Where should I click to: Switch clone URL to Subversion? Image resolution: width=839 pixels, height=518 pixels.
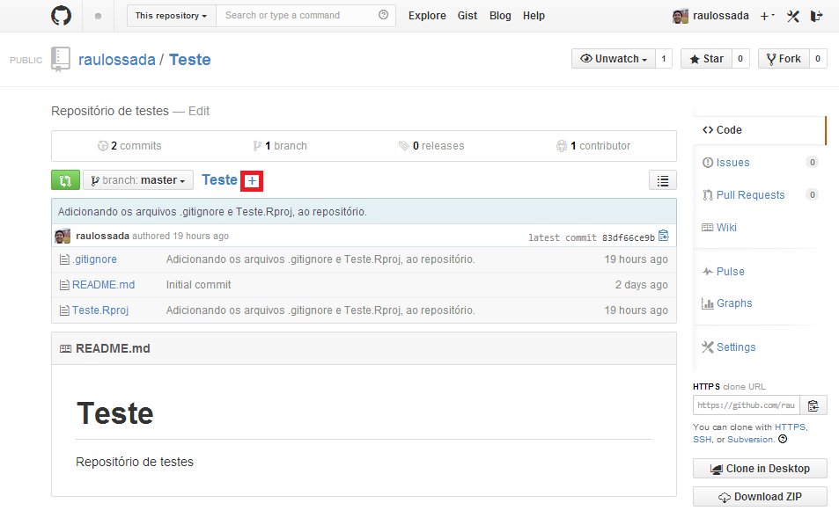750,440
